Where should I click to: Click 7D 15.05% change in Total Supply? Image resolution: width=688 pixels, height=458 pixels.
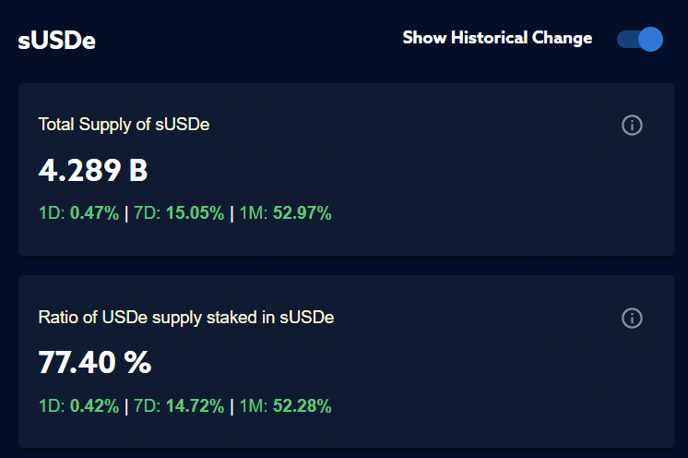pyautogui.click(x=193, y=213)
